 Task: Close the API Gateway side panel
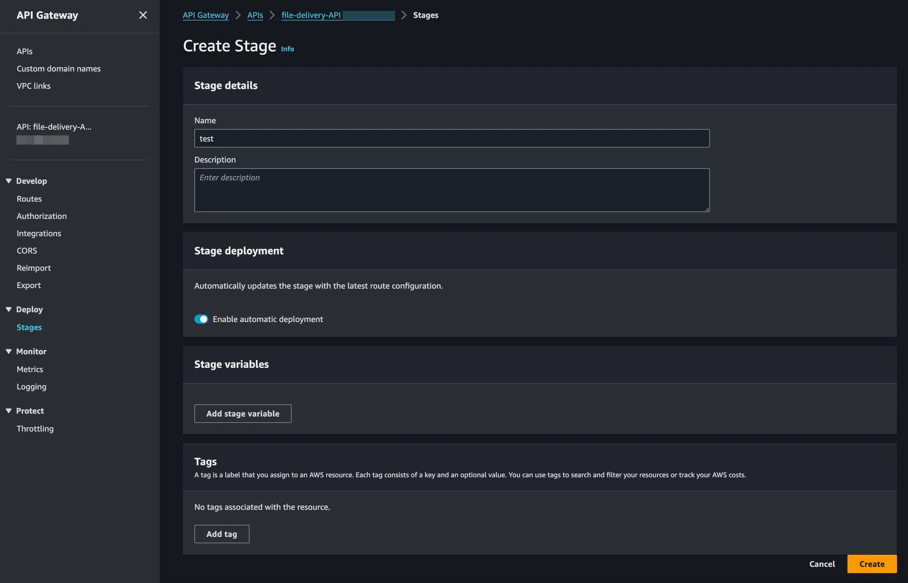pos(143,15)
